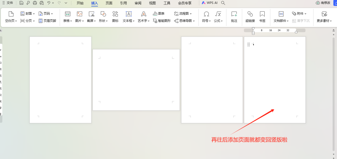Viewport: 337px width, 159px height.
Task: Click the 表格 table icon
Action: 68,14
